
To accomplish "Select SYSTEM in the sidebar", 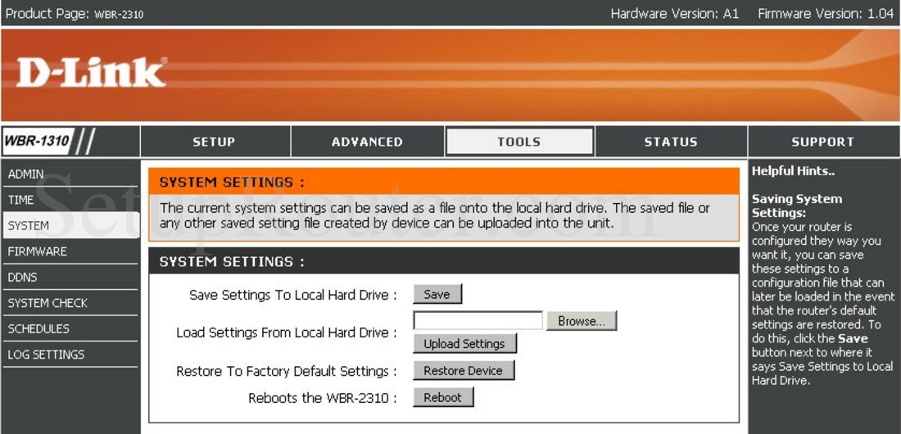I will 70,225.
